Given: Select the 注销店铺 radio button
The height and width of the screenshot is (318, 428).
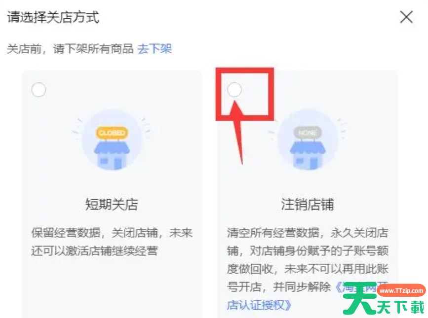Looking at the screenshot, I should pos(234,90).
